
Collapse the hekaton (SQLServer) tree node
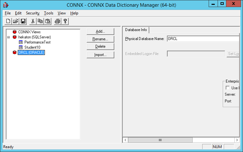click(9, 37)
